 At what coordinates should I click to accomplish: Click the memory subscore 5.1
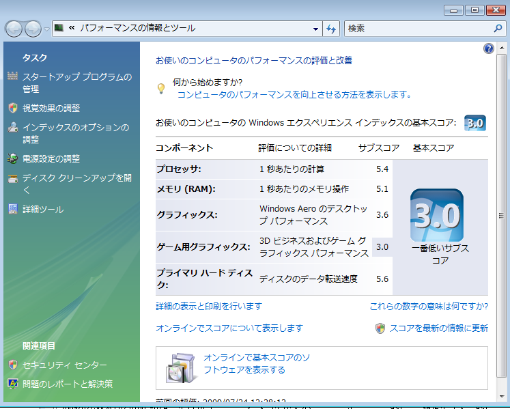[382, 189]
